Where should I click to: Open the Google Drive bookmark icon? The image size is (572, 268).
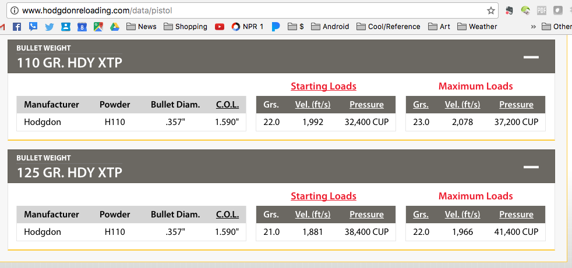click(x=114, y=27)
